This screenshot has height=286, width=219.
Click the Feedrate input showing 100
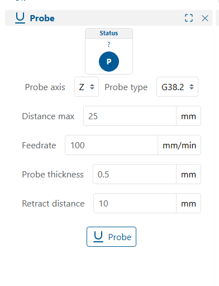(111, 145)
